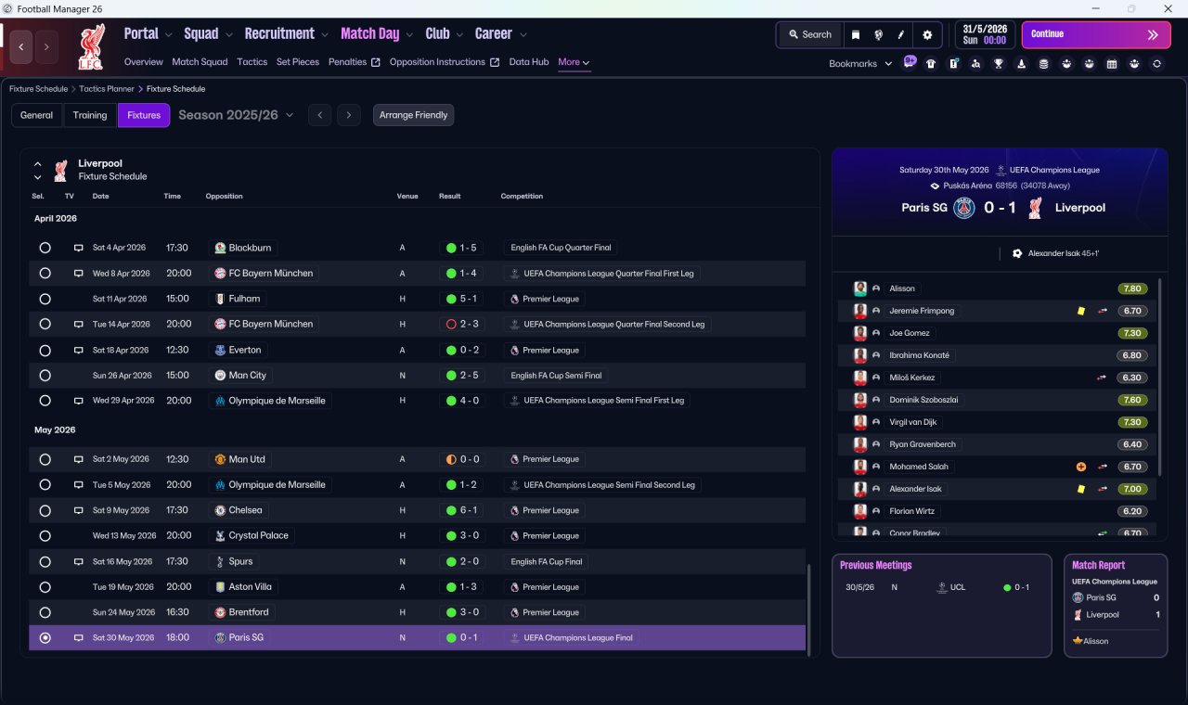Click substitution arrow on Miloš Kerkez row
Viewport: 1188px width, 705px height.
coord(1103,378)
